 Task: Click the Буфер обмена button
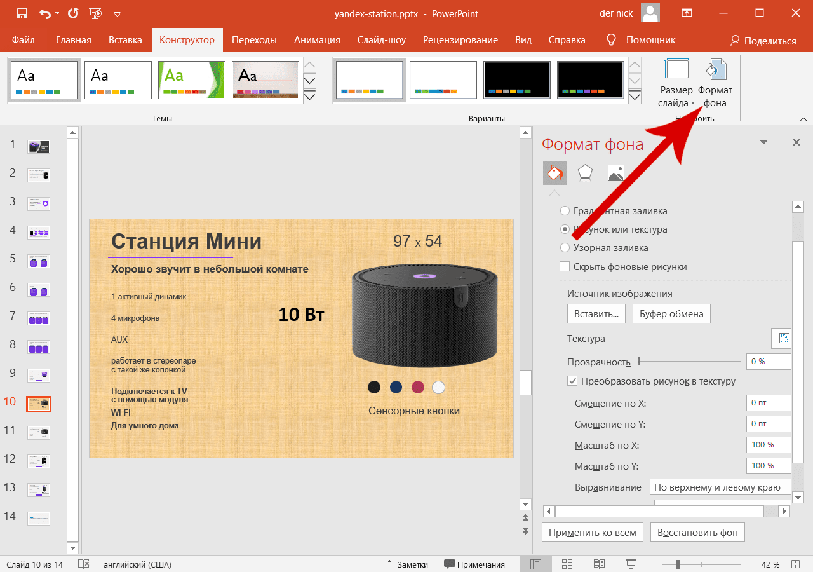671,314
